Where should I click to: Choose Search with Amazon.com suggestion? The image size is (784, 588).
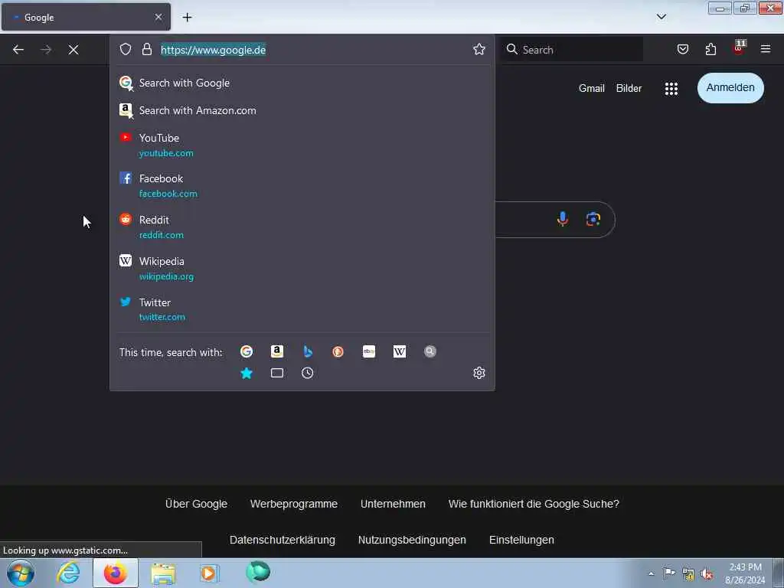302,110
